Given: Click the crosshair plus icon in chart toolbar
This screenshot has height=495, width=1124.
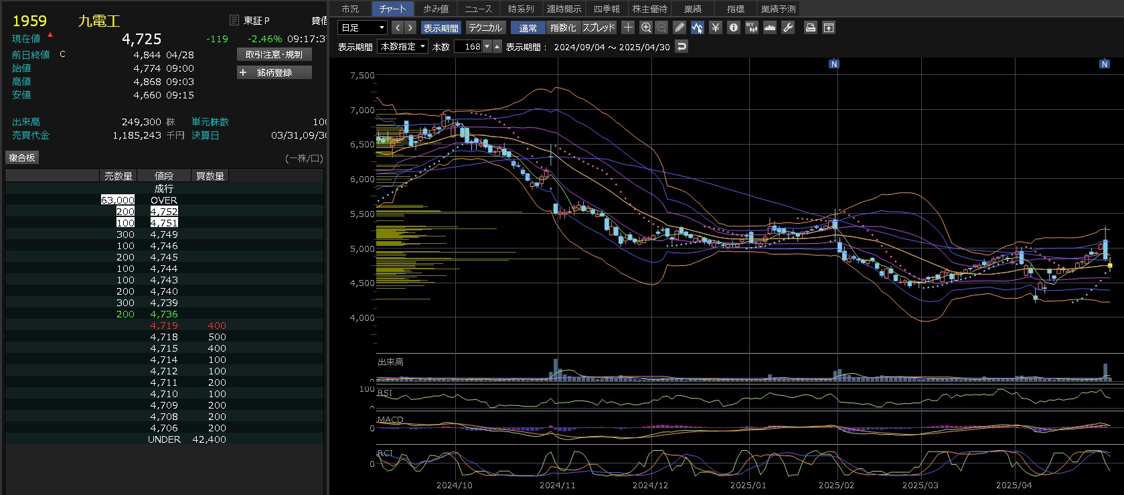Looking at the screenshot, I should tap(628, 27).
